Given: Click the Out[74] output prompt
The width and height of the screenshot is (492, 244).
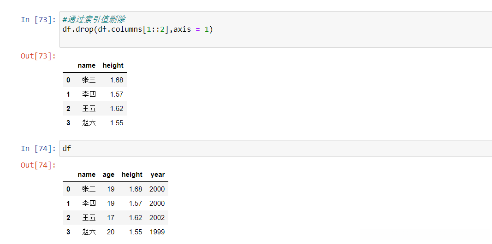Looking at the screenshot, I should (38, 165).
